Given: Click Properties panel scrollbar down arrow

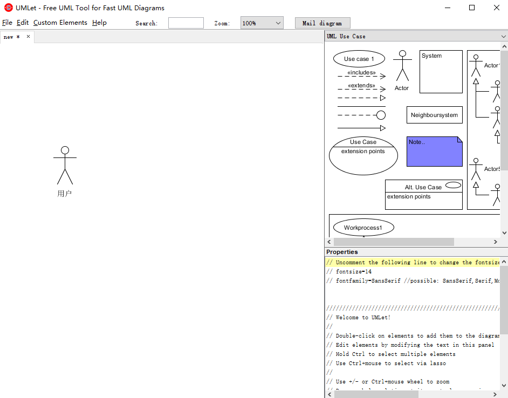Looking at the screenshot, I should point(504,386).
